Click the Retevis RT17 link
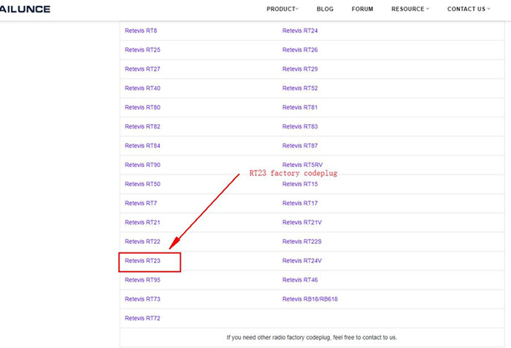This screenshot has width=511, height=348. (300, 204)
